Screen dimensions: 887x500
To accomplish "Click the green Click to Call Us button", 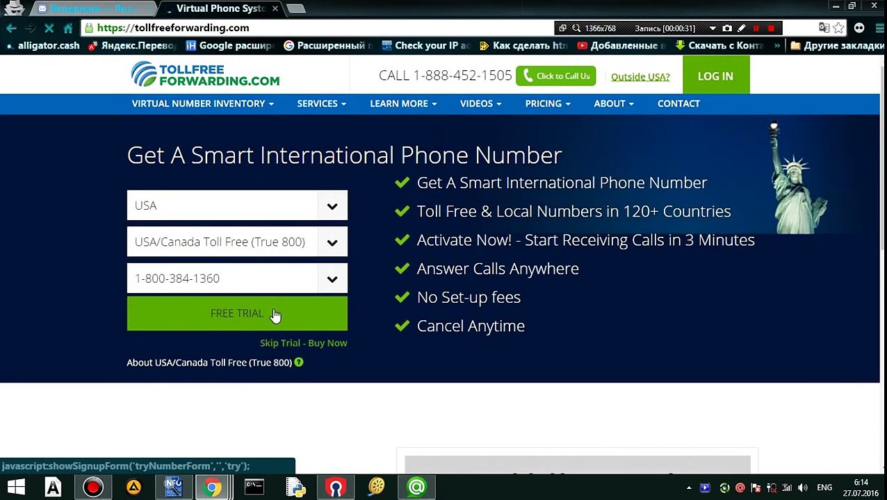I will point(555,76).
